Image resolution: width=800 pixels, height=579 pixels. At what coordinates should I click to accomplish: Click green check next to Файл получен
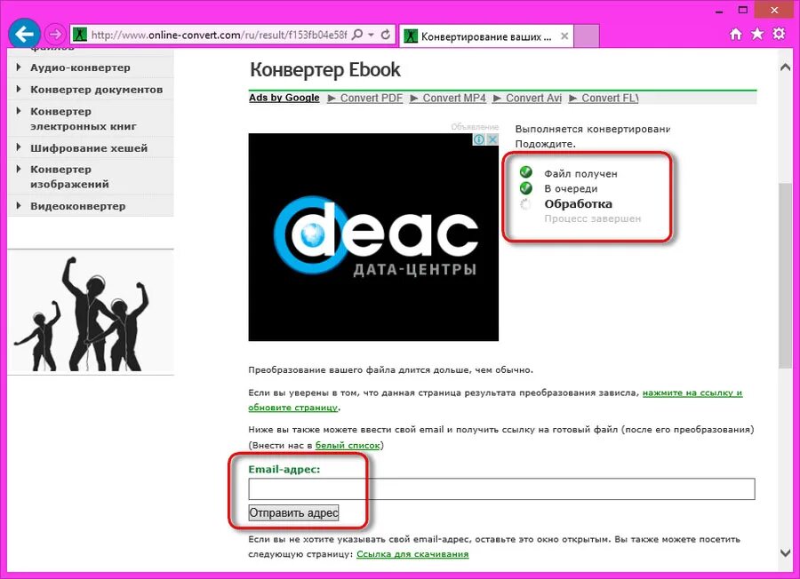(x=525, y=172)
